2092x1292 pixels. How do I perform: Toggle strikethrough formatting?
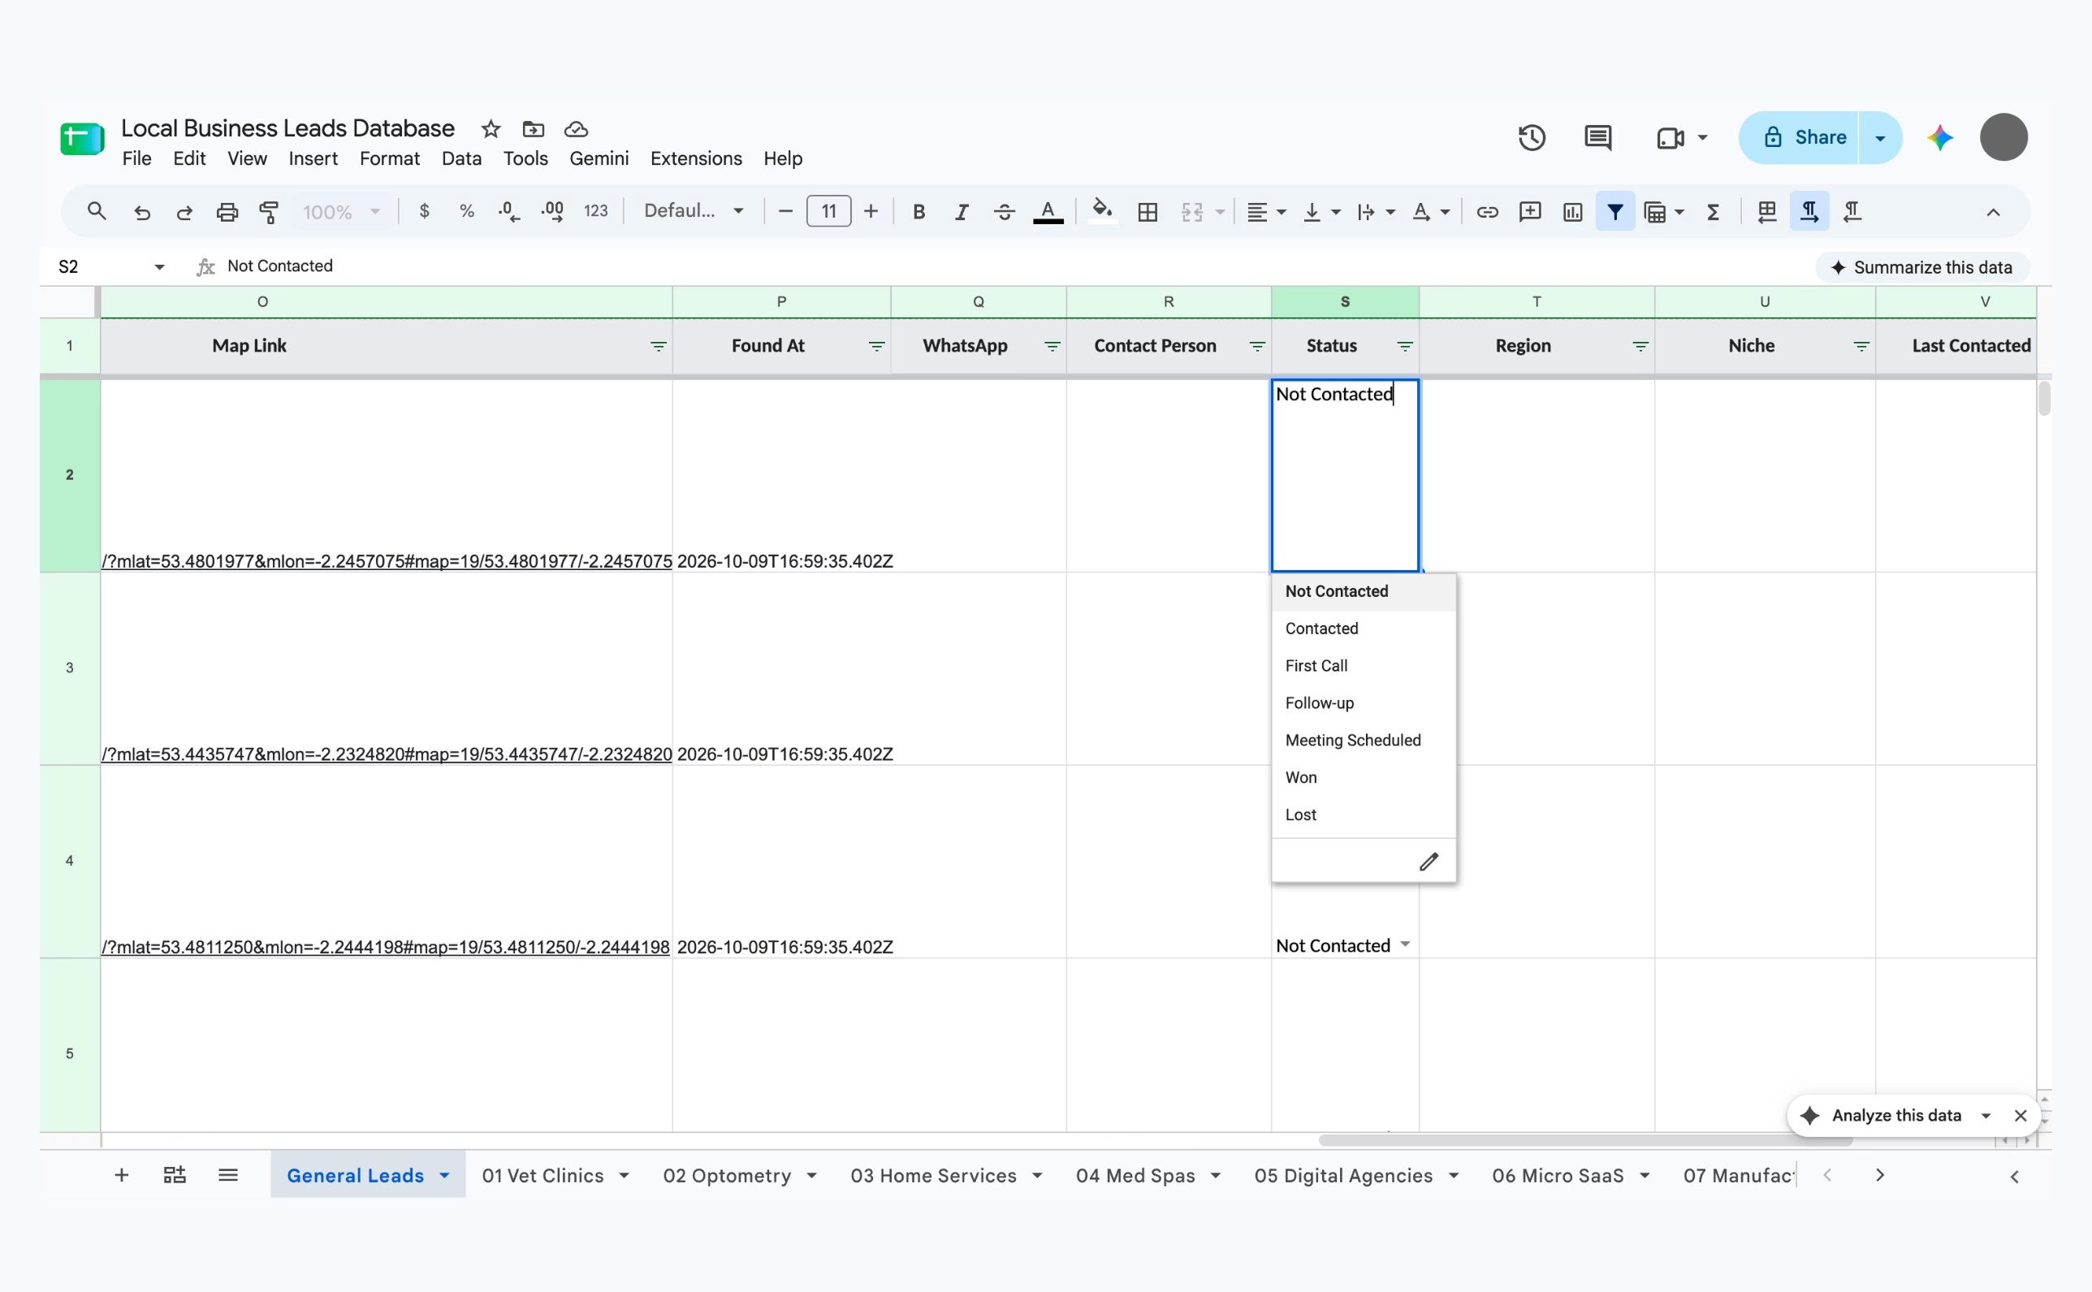[x=1004, y=212]
